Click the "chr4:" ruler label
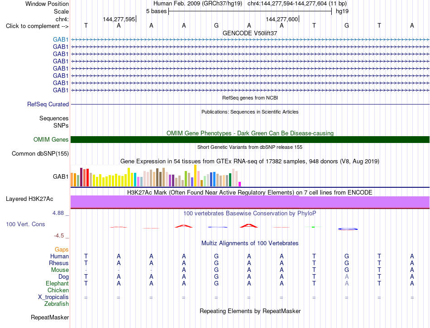The width and height of the screenshot is (430, 328). pos(62,19)
